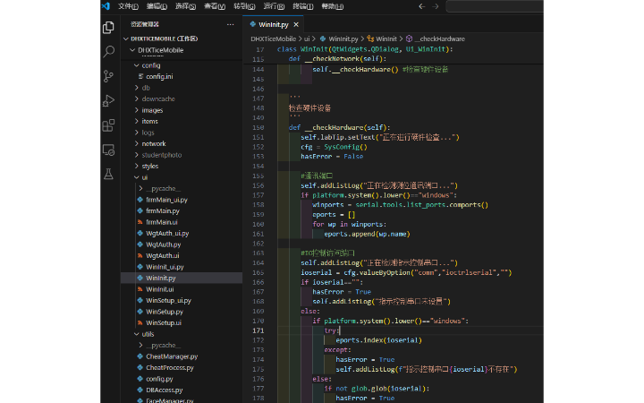Open WinInit.ui file
Image resolution: width=644 pixels, height=403 pixels.
coord(182,289)
